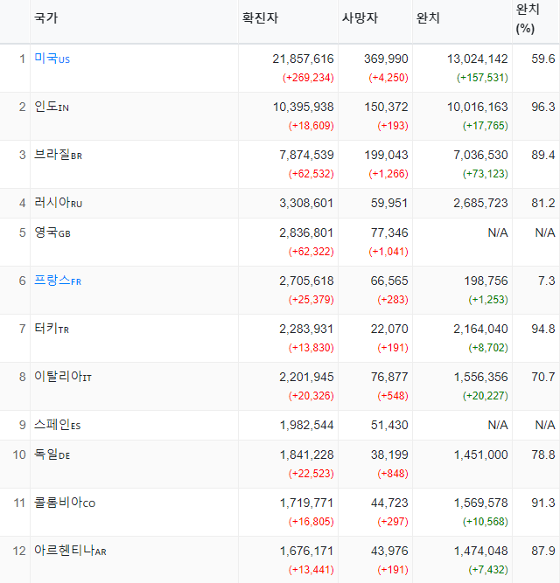Click UK confirmed cases 2,836,801
Screen dimensions: 560x583
(306, 233)
